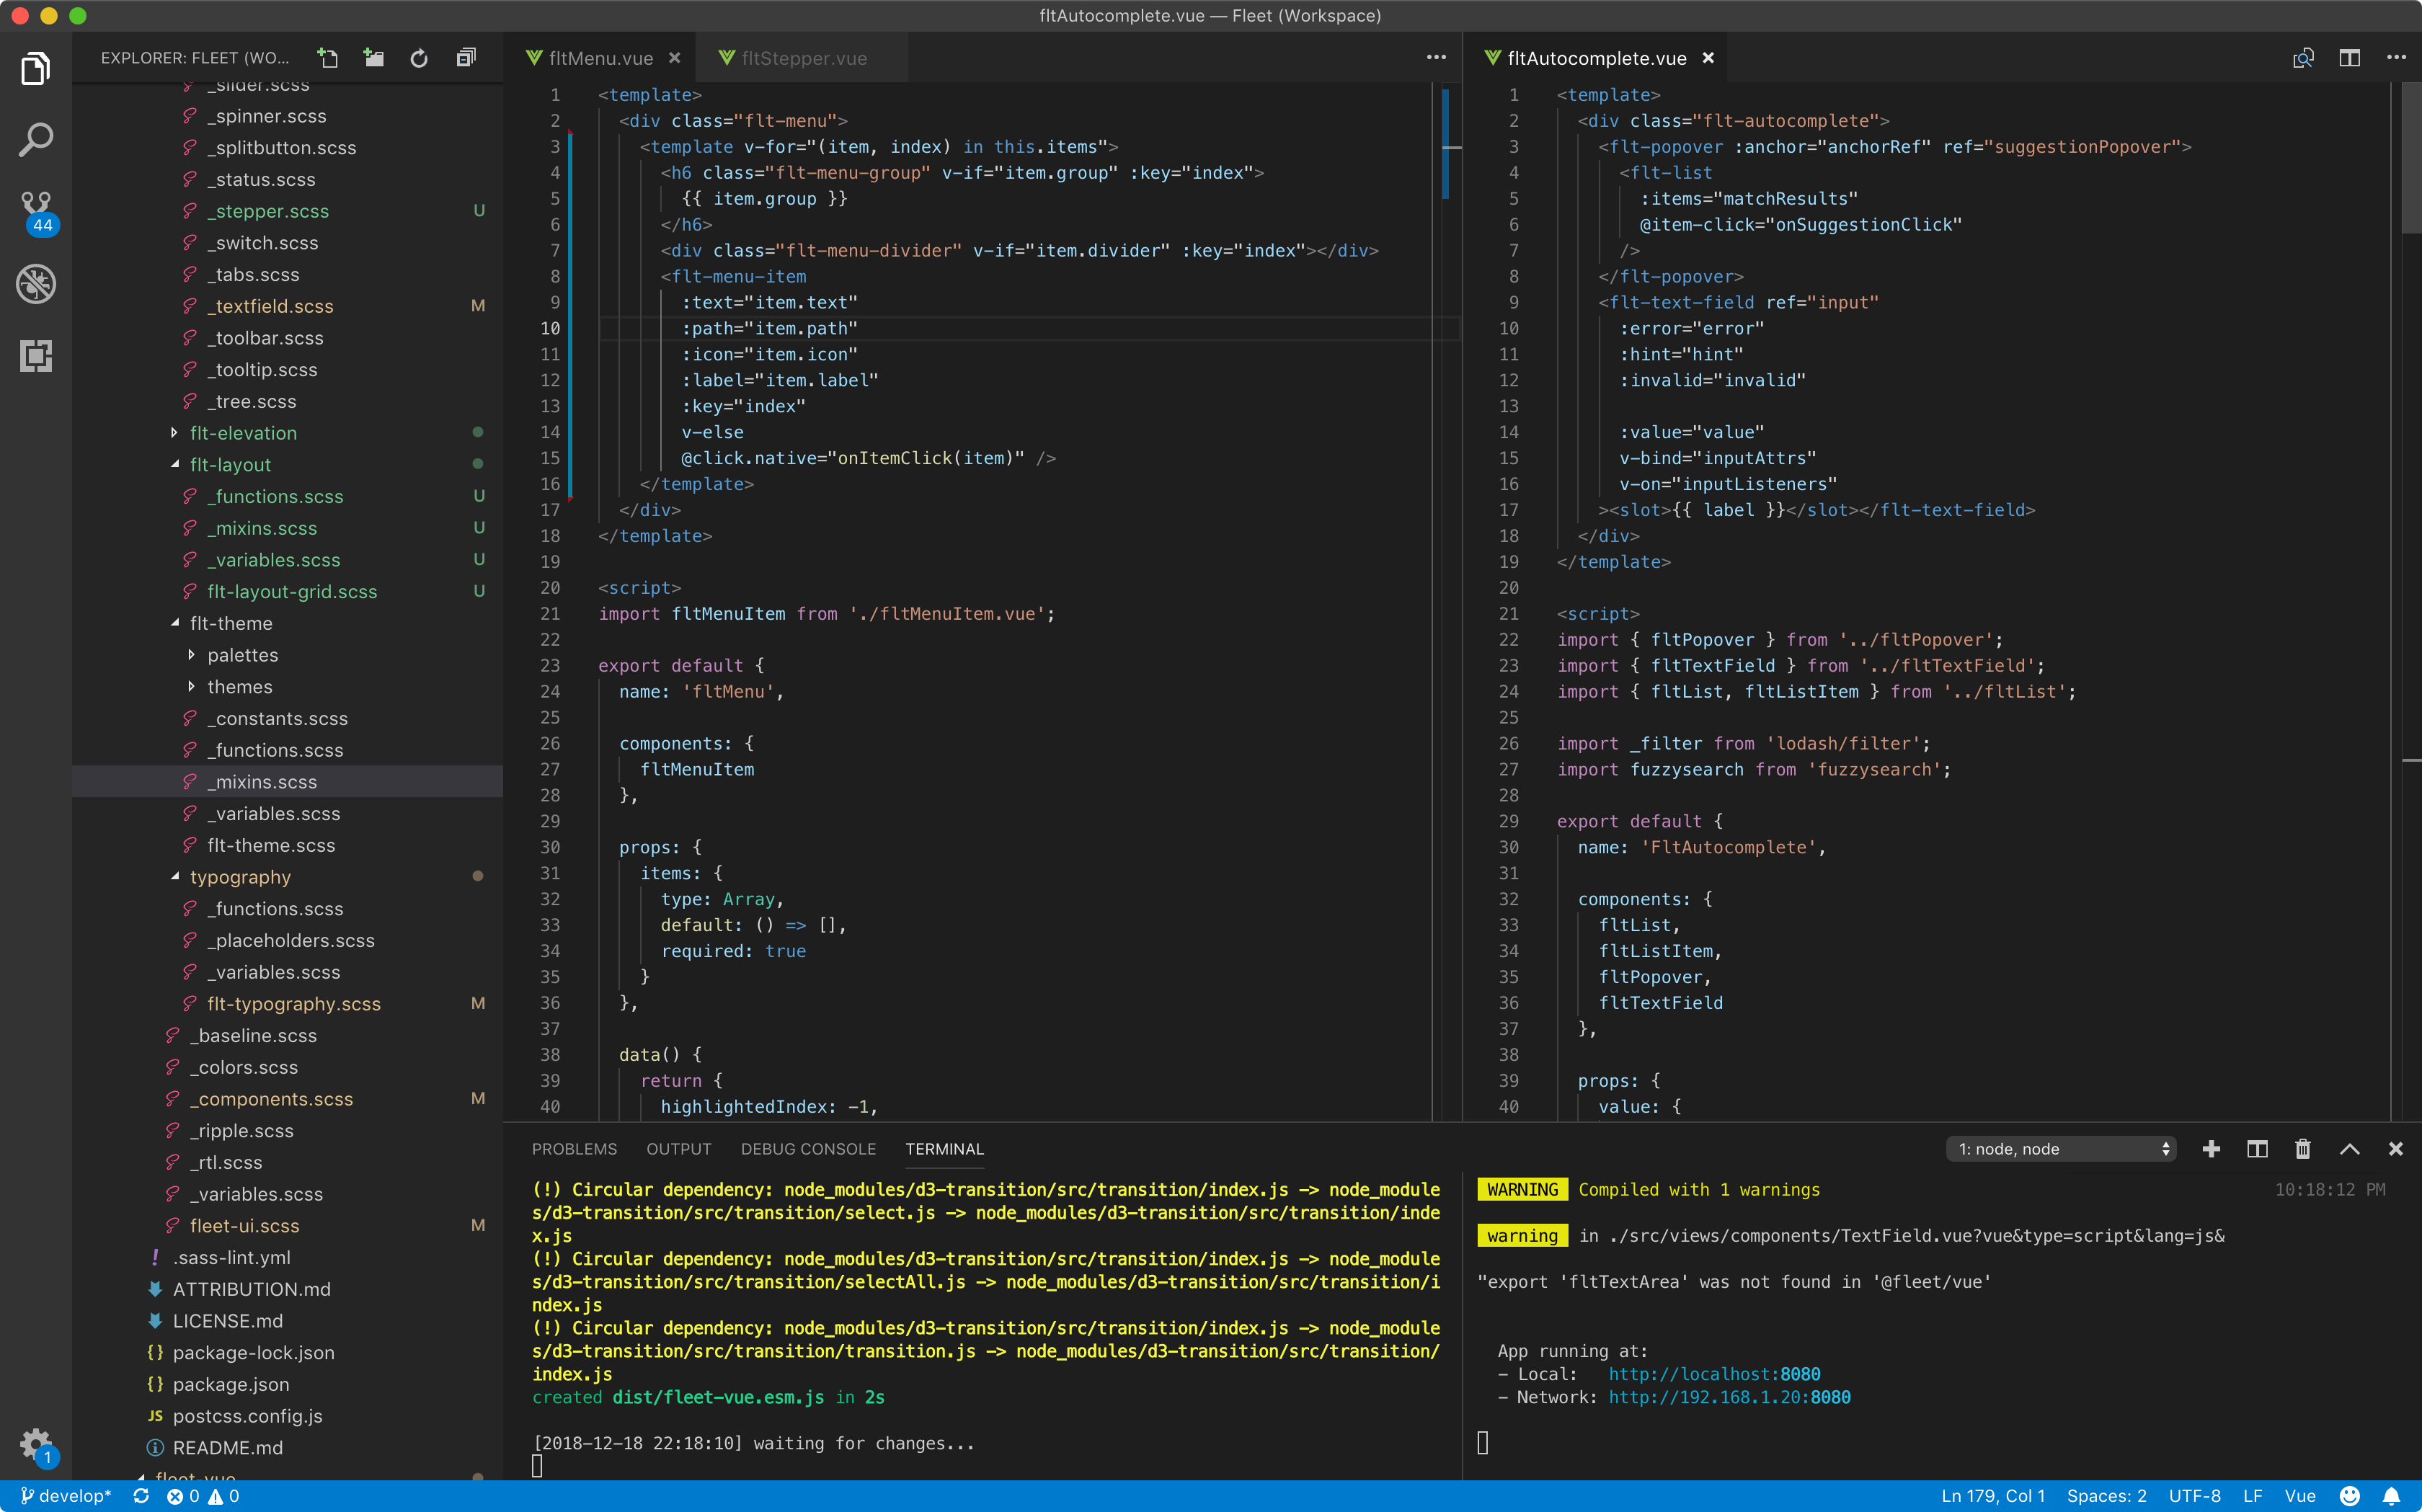Viewport: 2422px width, 1512px height.
Task: Open more actions for left editor group
Action: coord(1436,58)
